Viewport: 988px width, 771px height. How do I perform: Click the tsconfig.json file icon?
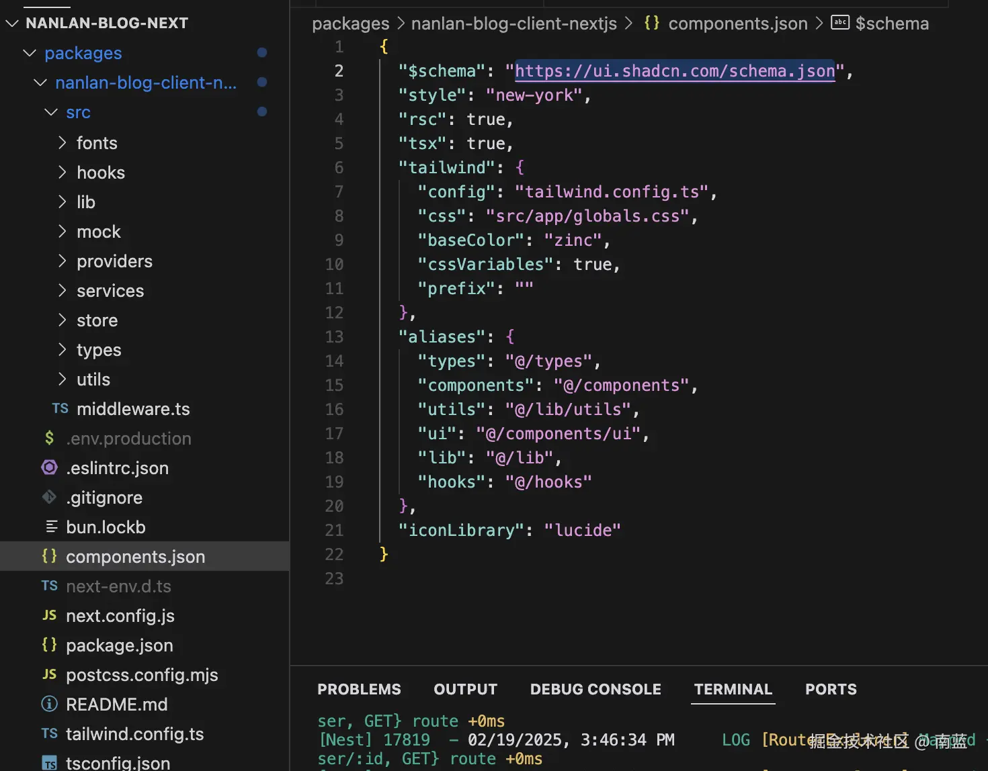(50, 763)
